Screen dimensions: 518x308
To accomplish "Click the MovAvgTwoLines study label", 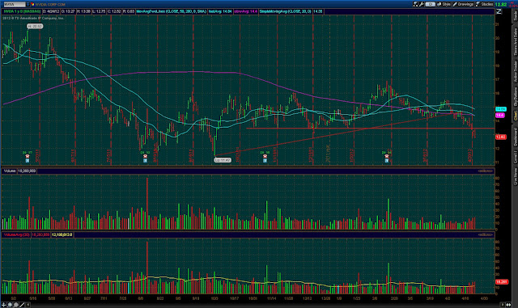I will click(172, 11).
